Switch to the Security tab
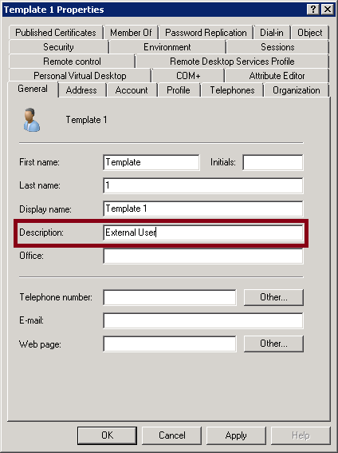 pos(58,47)
